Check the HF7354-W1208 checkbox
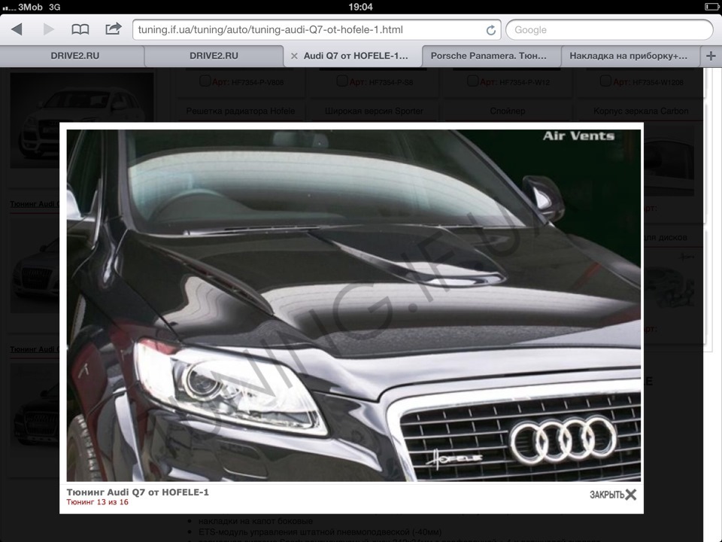Image resolution: width=722 pixels, height=542 pixels. (605, 81)
